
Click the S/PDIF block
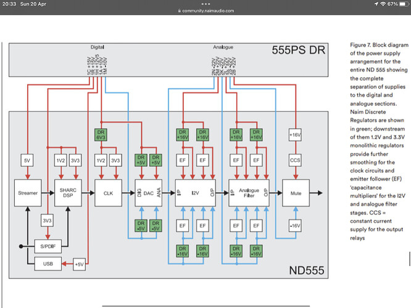pos(47,247)
